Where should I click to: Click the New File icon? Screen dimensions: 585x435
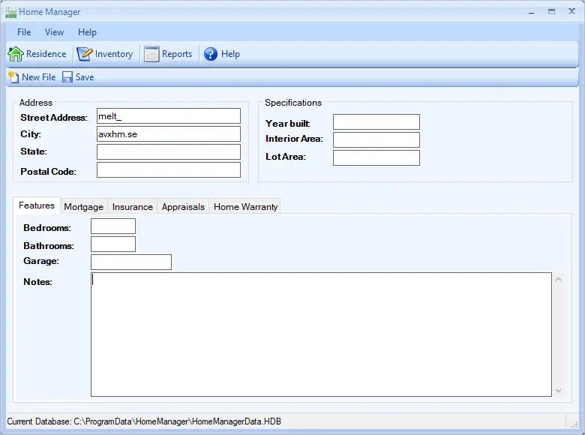tap(13, 77)
